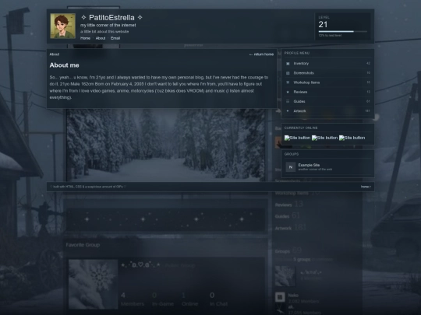Click the 'built with HTML, CSS' footer text

click(88, 187)
